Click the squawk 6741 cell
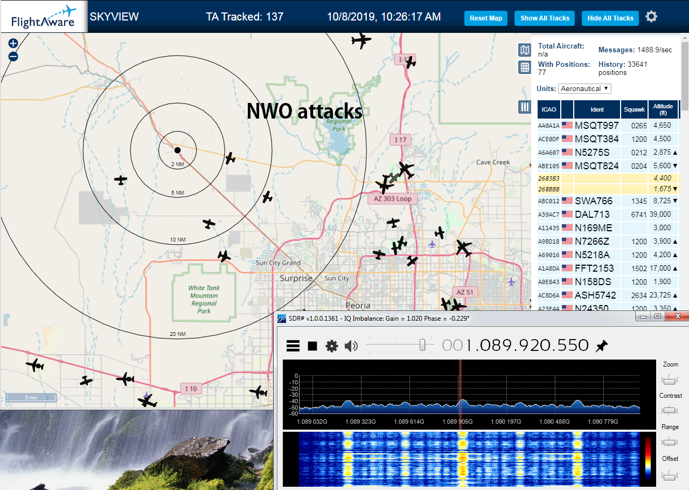This screenshot has width=689, height=490. point(634,215)
